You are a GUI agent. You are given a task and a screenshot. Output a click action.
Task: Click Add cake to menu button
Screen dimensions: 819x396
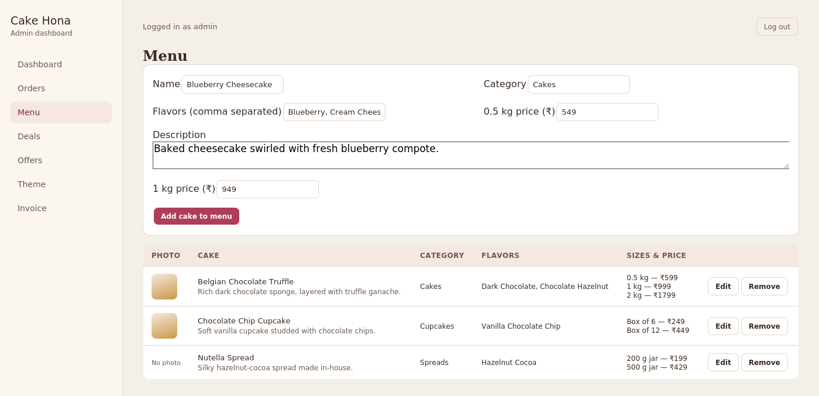[197, 216]
